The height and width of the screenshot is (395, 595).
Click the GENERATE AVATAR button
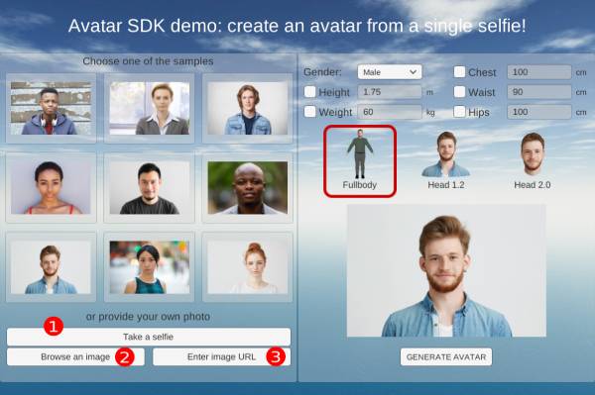(x=446, y=356)
